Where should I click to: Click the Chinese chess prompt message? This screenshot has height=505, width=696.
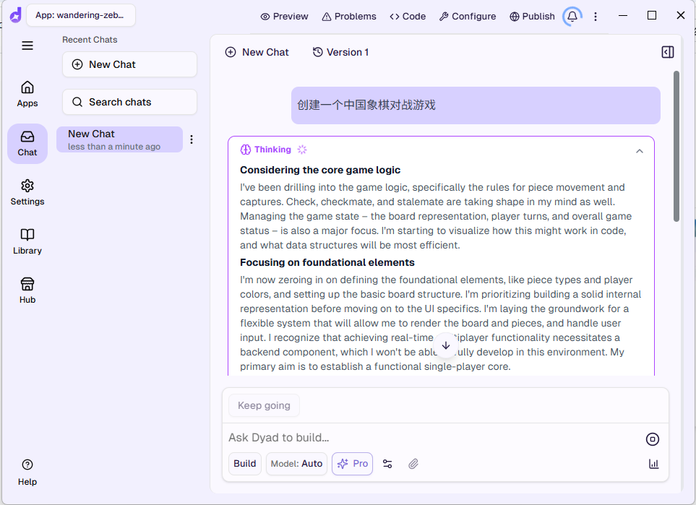coord(476,105)
